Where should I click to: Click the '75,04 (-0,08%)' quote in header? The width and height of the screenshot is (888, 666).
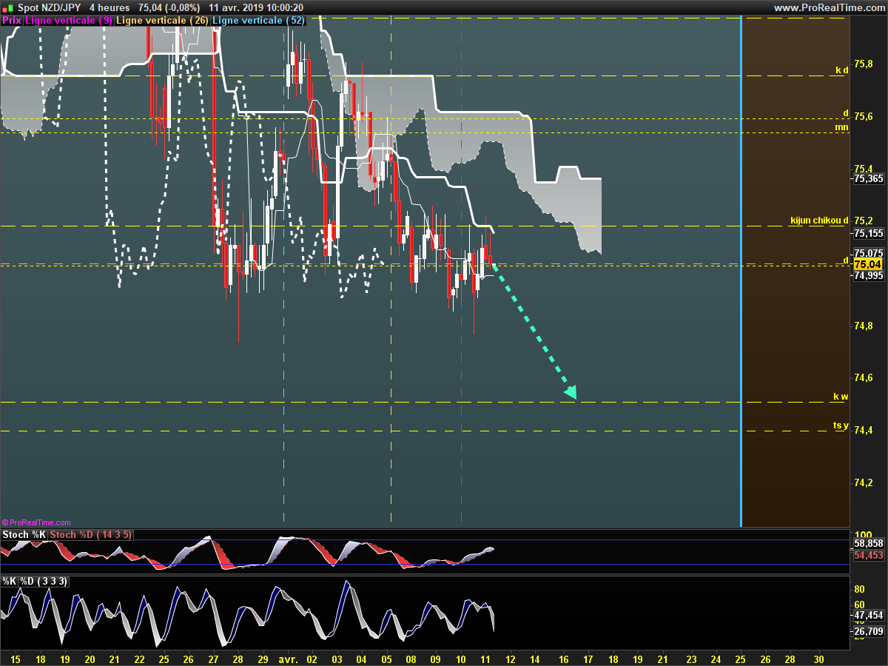click(169, 7)
